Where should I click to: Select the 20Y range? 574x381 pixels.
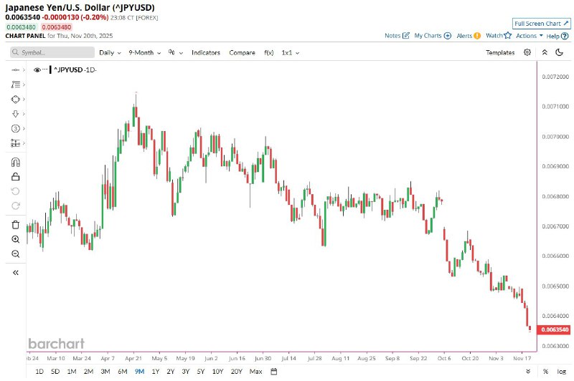pyautogui.click(x=237, y=372)
